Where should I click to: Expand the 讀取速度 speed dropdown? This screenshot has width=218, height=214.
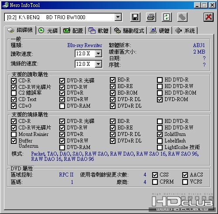(x=99, y=54)
